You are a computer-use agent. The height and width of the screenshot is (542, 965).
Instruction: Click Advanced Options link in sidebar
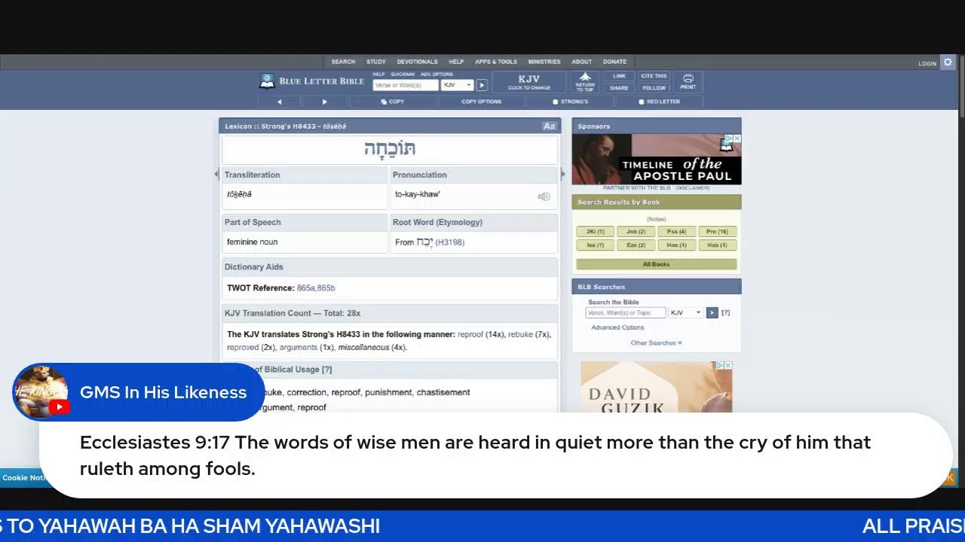point(617,327)
